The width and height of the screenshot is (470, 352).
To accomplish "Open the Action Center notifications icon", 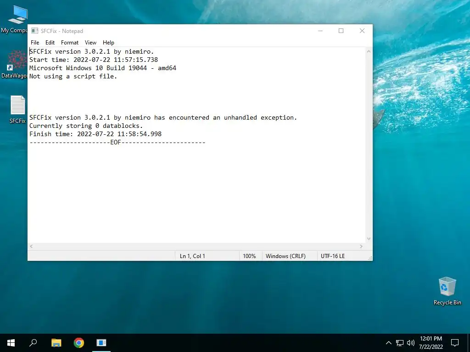I will [455, 343].
